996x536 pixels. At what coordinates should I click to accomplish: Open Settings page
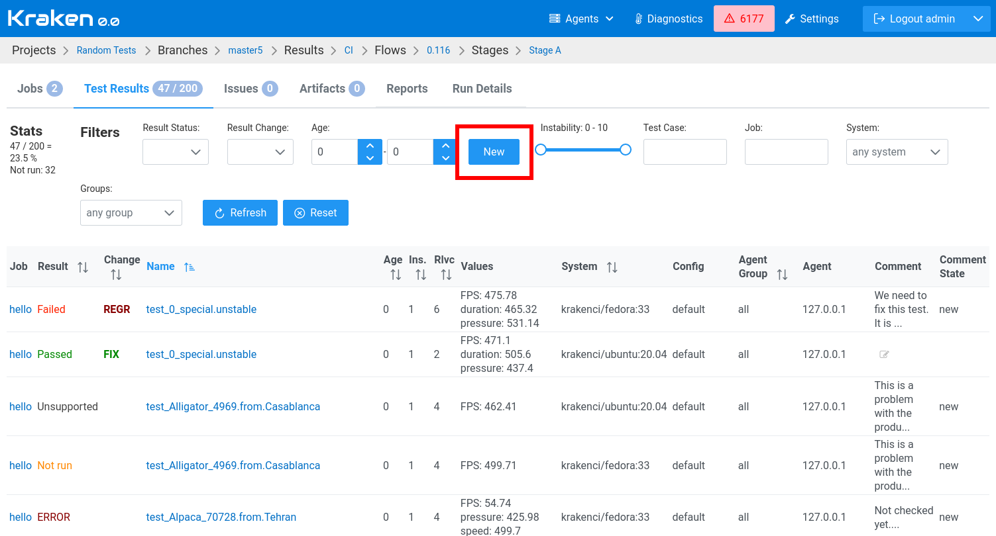pos(812,19)
